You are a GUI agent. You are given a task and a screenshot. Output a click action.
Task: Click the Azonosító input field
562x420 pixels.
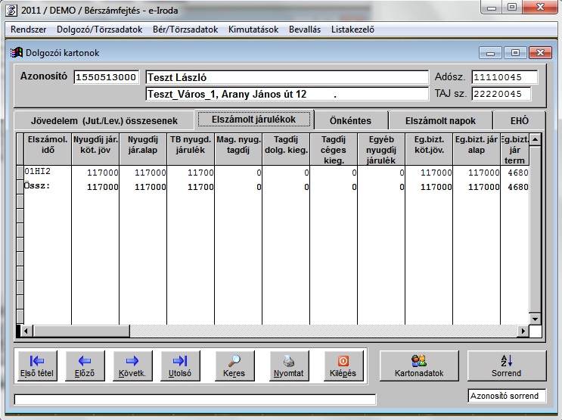click(107, 77)
